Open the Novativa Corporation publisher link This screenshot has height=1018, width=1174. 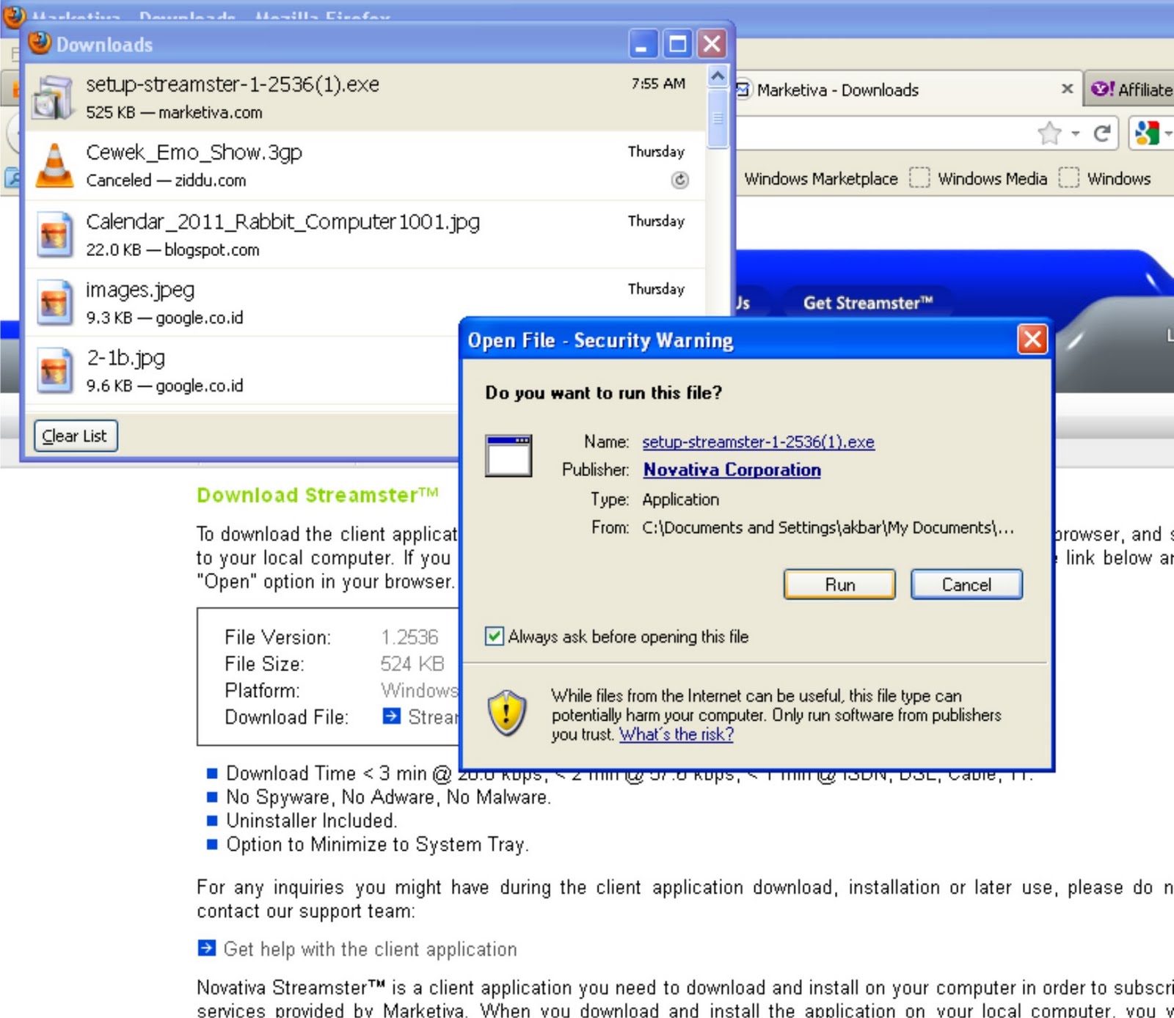click(x=732, y=469)
